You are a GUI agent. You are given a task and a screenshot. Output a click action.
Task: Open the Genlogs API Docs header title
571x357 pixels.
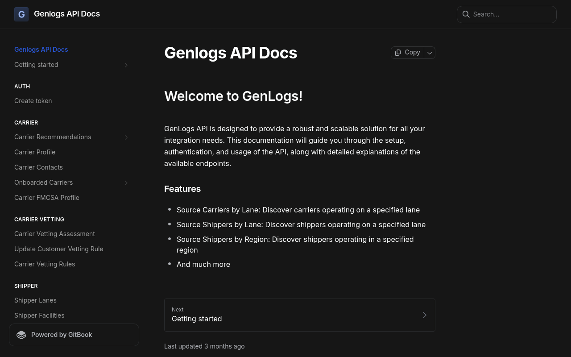67,14
